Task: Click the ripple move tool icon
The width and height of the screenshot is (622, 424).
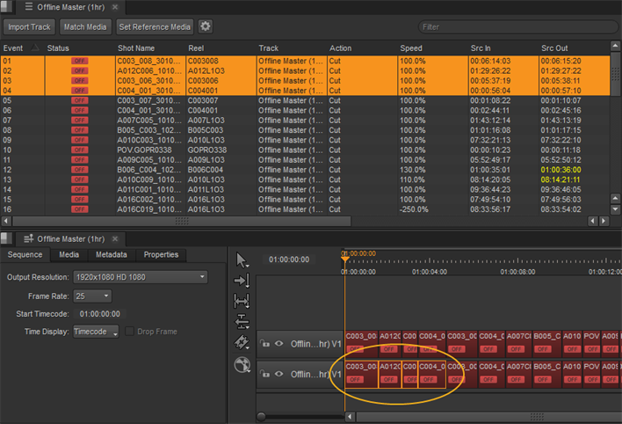Action: click(242, 280)
